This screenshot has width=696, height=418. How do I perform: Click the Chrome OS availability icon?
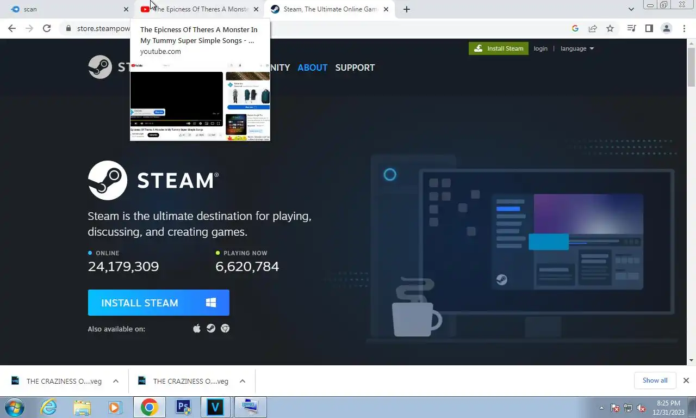click(225, 328)
